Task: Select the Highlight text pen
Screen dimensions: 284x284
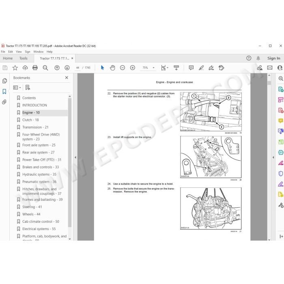Action: tap(201, 68)
